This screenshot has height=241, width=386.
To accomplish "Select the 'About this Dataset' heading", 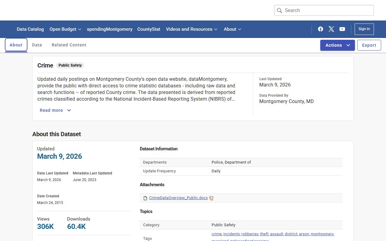I will [57, 134].
